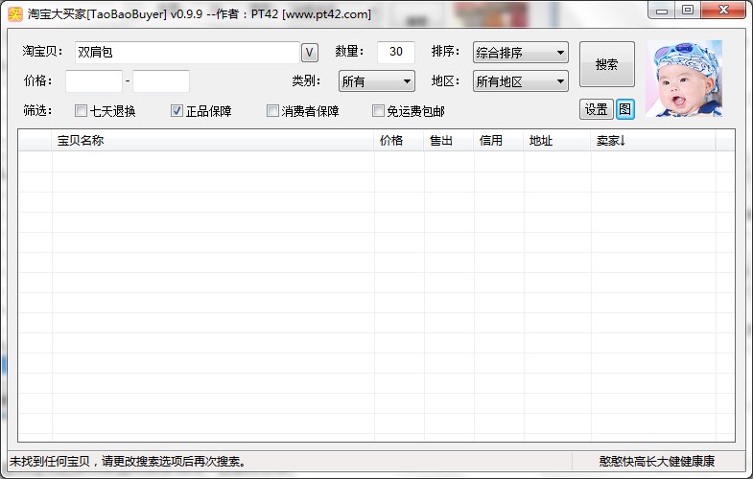753x479 pixels.
Task: Click the baby photo thumbnail
Action: (x=683, y=79)
